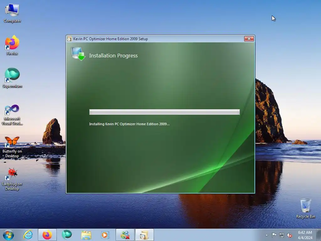The image size is (321, 241).
Task: Select the Setup installer taskbar button
Action: click(x=145, y=235)
